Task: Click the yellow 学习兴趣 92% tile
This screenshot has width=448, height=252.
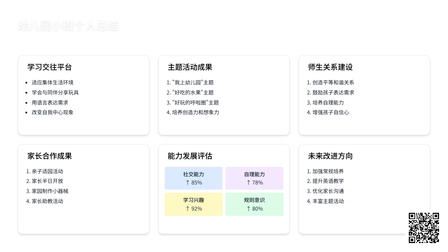Action: coord(193,204)
